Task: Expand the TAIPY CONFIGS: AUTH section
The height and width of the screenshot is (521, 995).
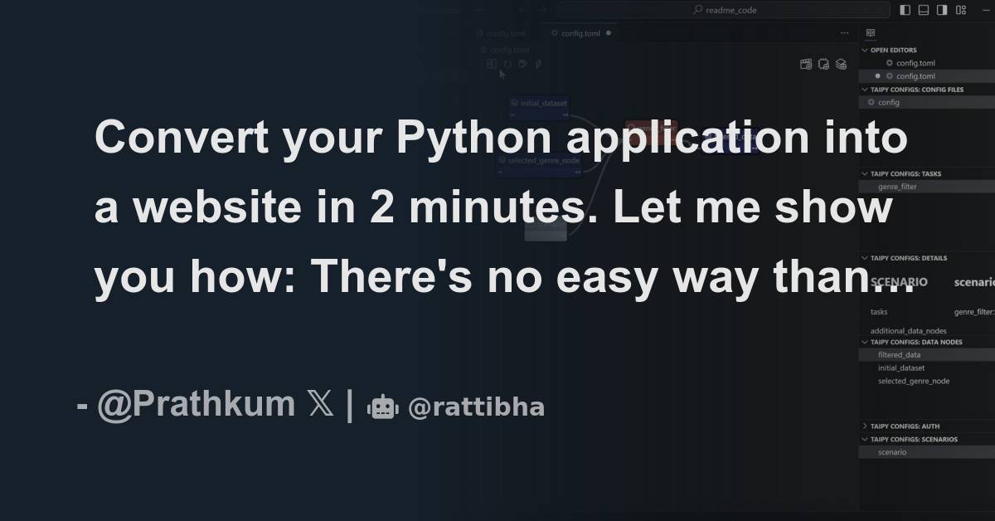Action: click(x=865, y=426)
